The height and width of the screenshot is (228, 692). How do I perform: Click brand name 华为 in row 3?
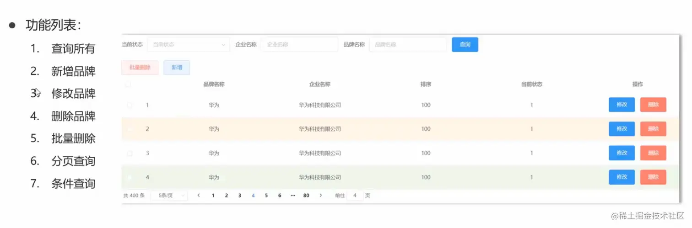point(214,153)
